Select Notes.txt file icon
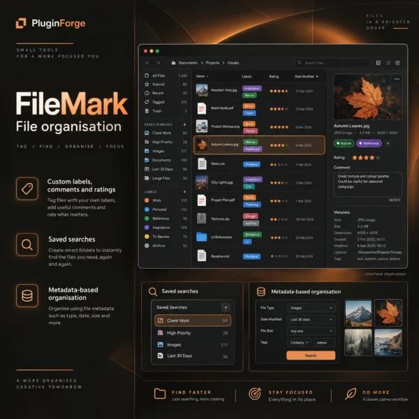The image size is (419, 419). (202, 164)
